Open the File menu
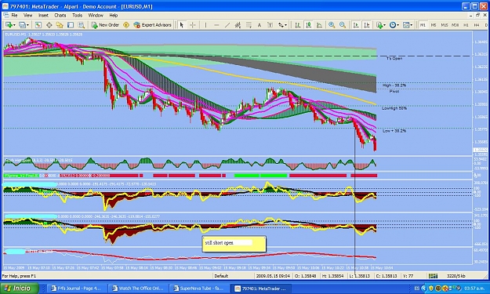This screenshot has width=490, height=294. coord(14,15)
